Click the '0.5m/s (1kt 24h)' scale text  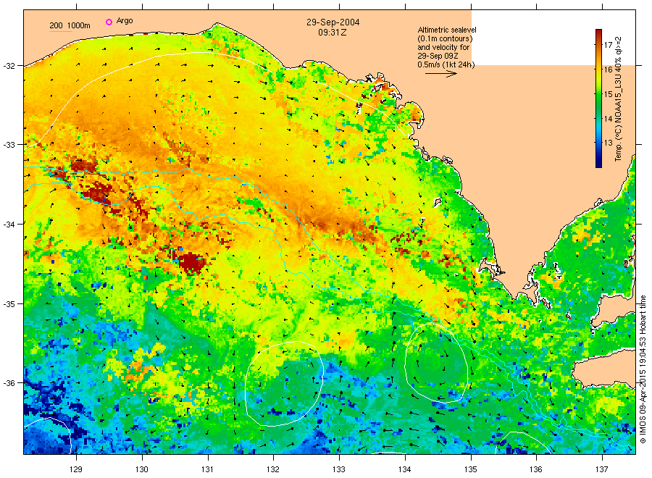(x=446, y=64)
